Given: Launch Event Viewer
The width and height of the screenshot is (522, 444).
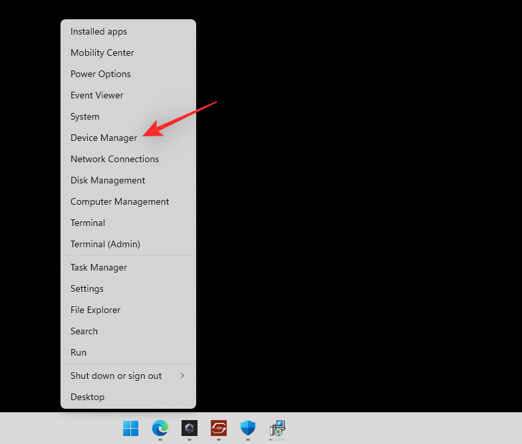Looking at the screenshot, I should coord(128,96).
